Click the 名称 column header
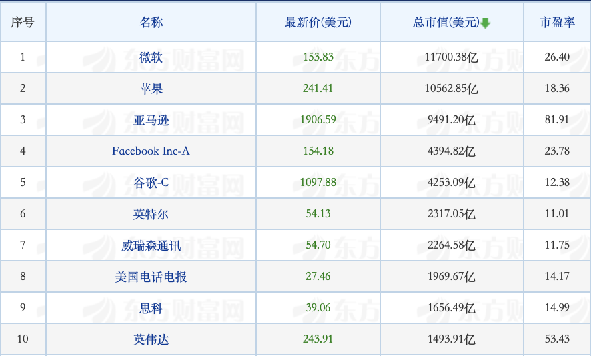Viewport: 591px width, 356px height. tap(151, 22)
